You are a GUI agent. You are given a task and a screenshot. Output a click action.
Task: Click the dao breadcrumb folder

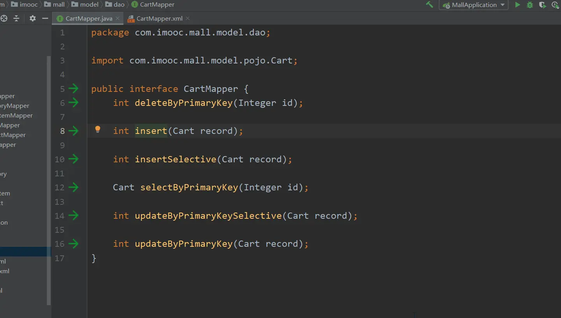[x=115, y=5]
